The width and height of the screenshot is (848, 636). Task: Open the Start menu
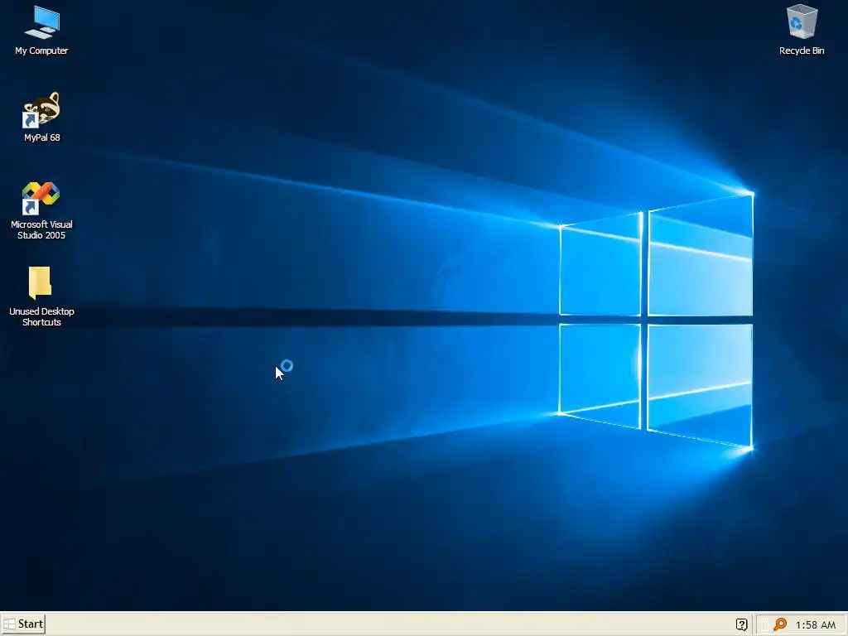pyautogui.click(x=23, y=624)
